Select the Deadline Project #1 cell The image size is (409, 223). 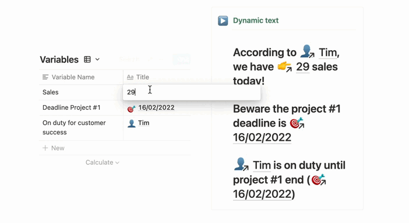point(81,108)
